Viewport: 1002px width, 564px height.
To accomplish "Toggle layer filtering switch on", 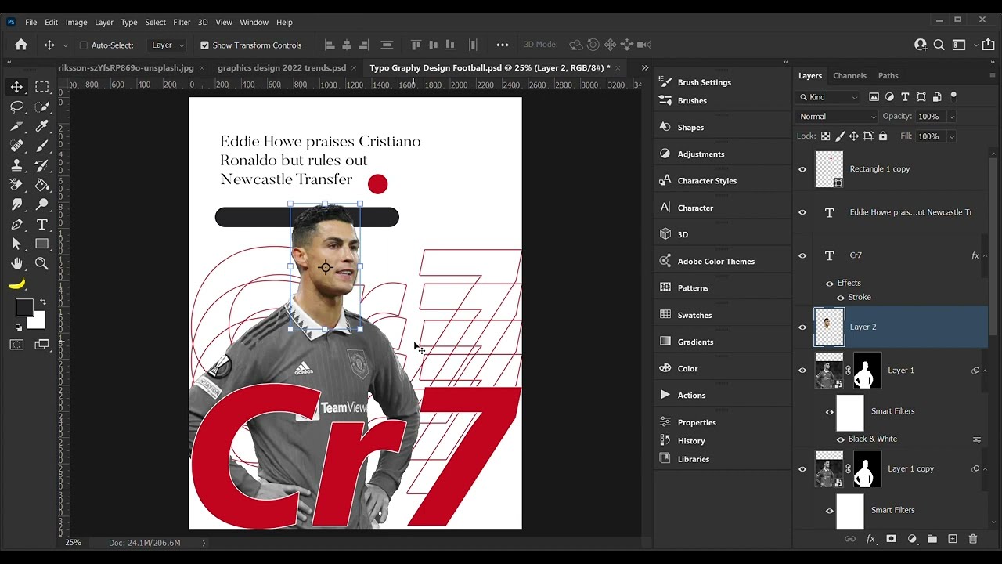I will (x=953, y=96).
